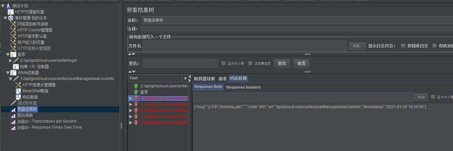Collapse the 3 /api viewUserInfo sampler node

pos(10,79)
